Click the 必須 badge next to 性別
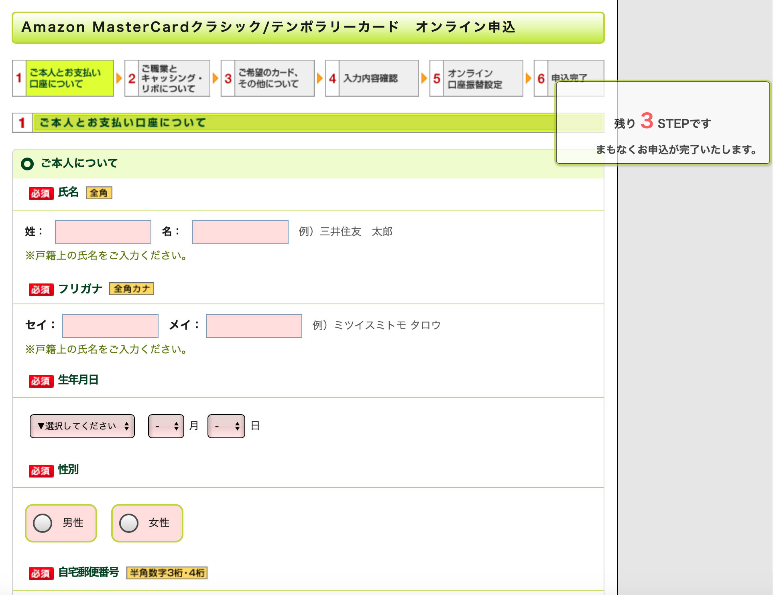Image resolution: width=773 pixels, height=595 pixels. [41, 471]
